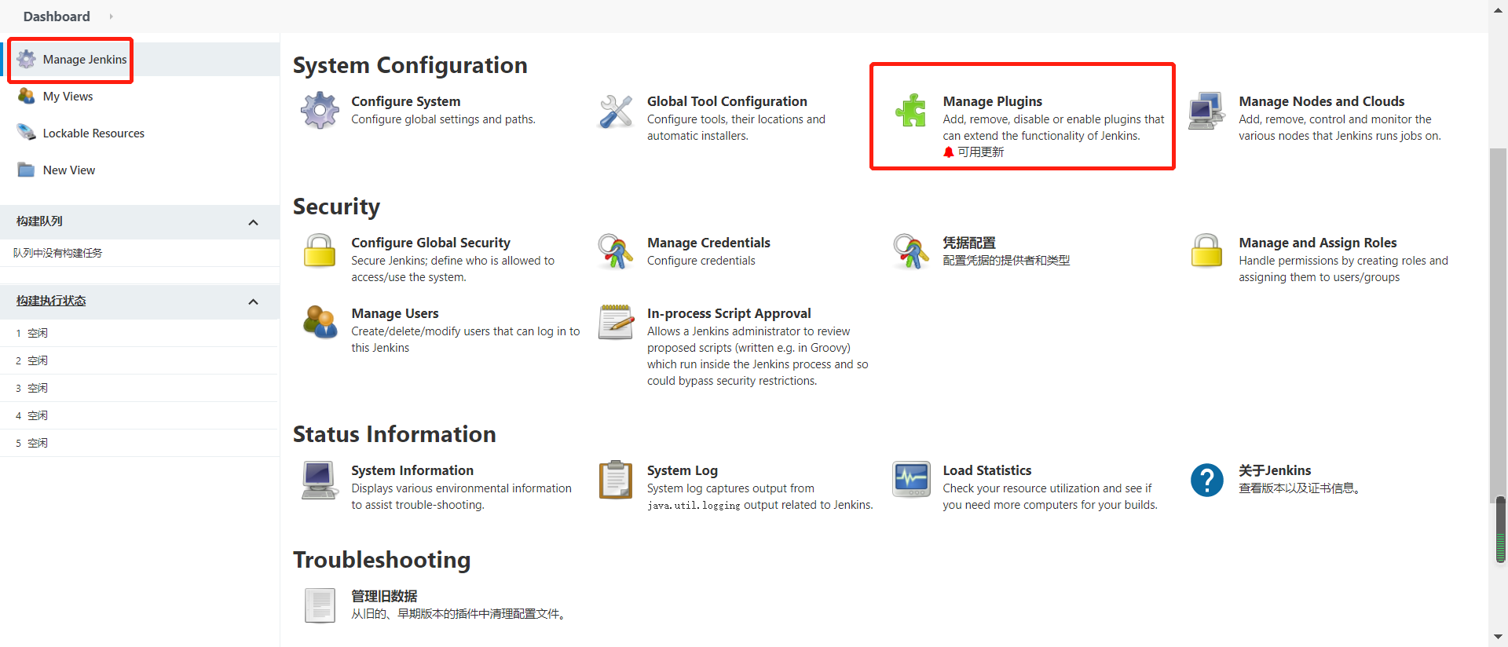Open the 凭据配置 link
This screenshot has width=1508, height=647.
pyautogui.click(x=969, y=243)
